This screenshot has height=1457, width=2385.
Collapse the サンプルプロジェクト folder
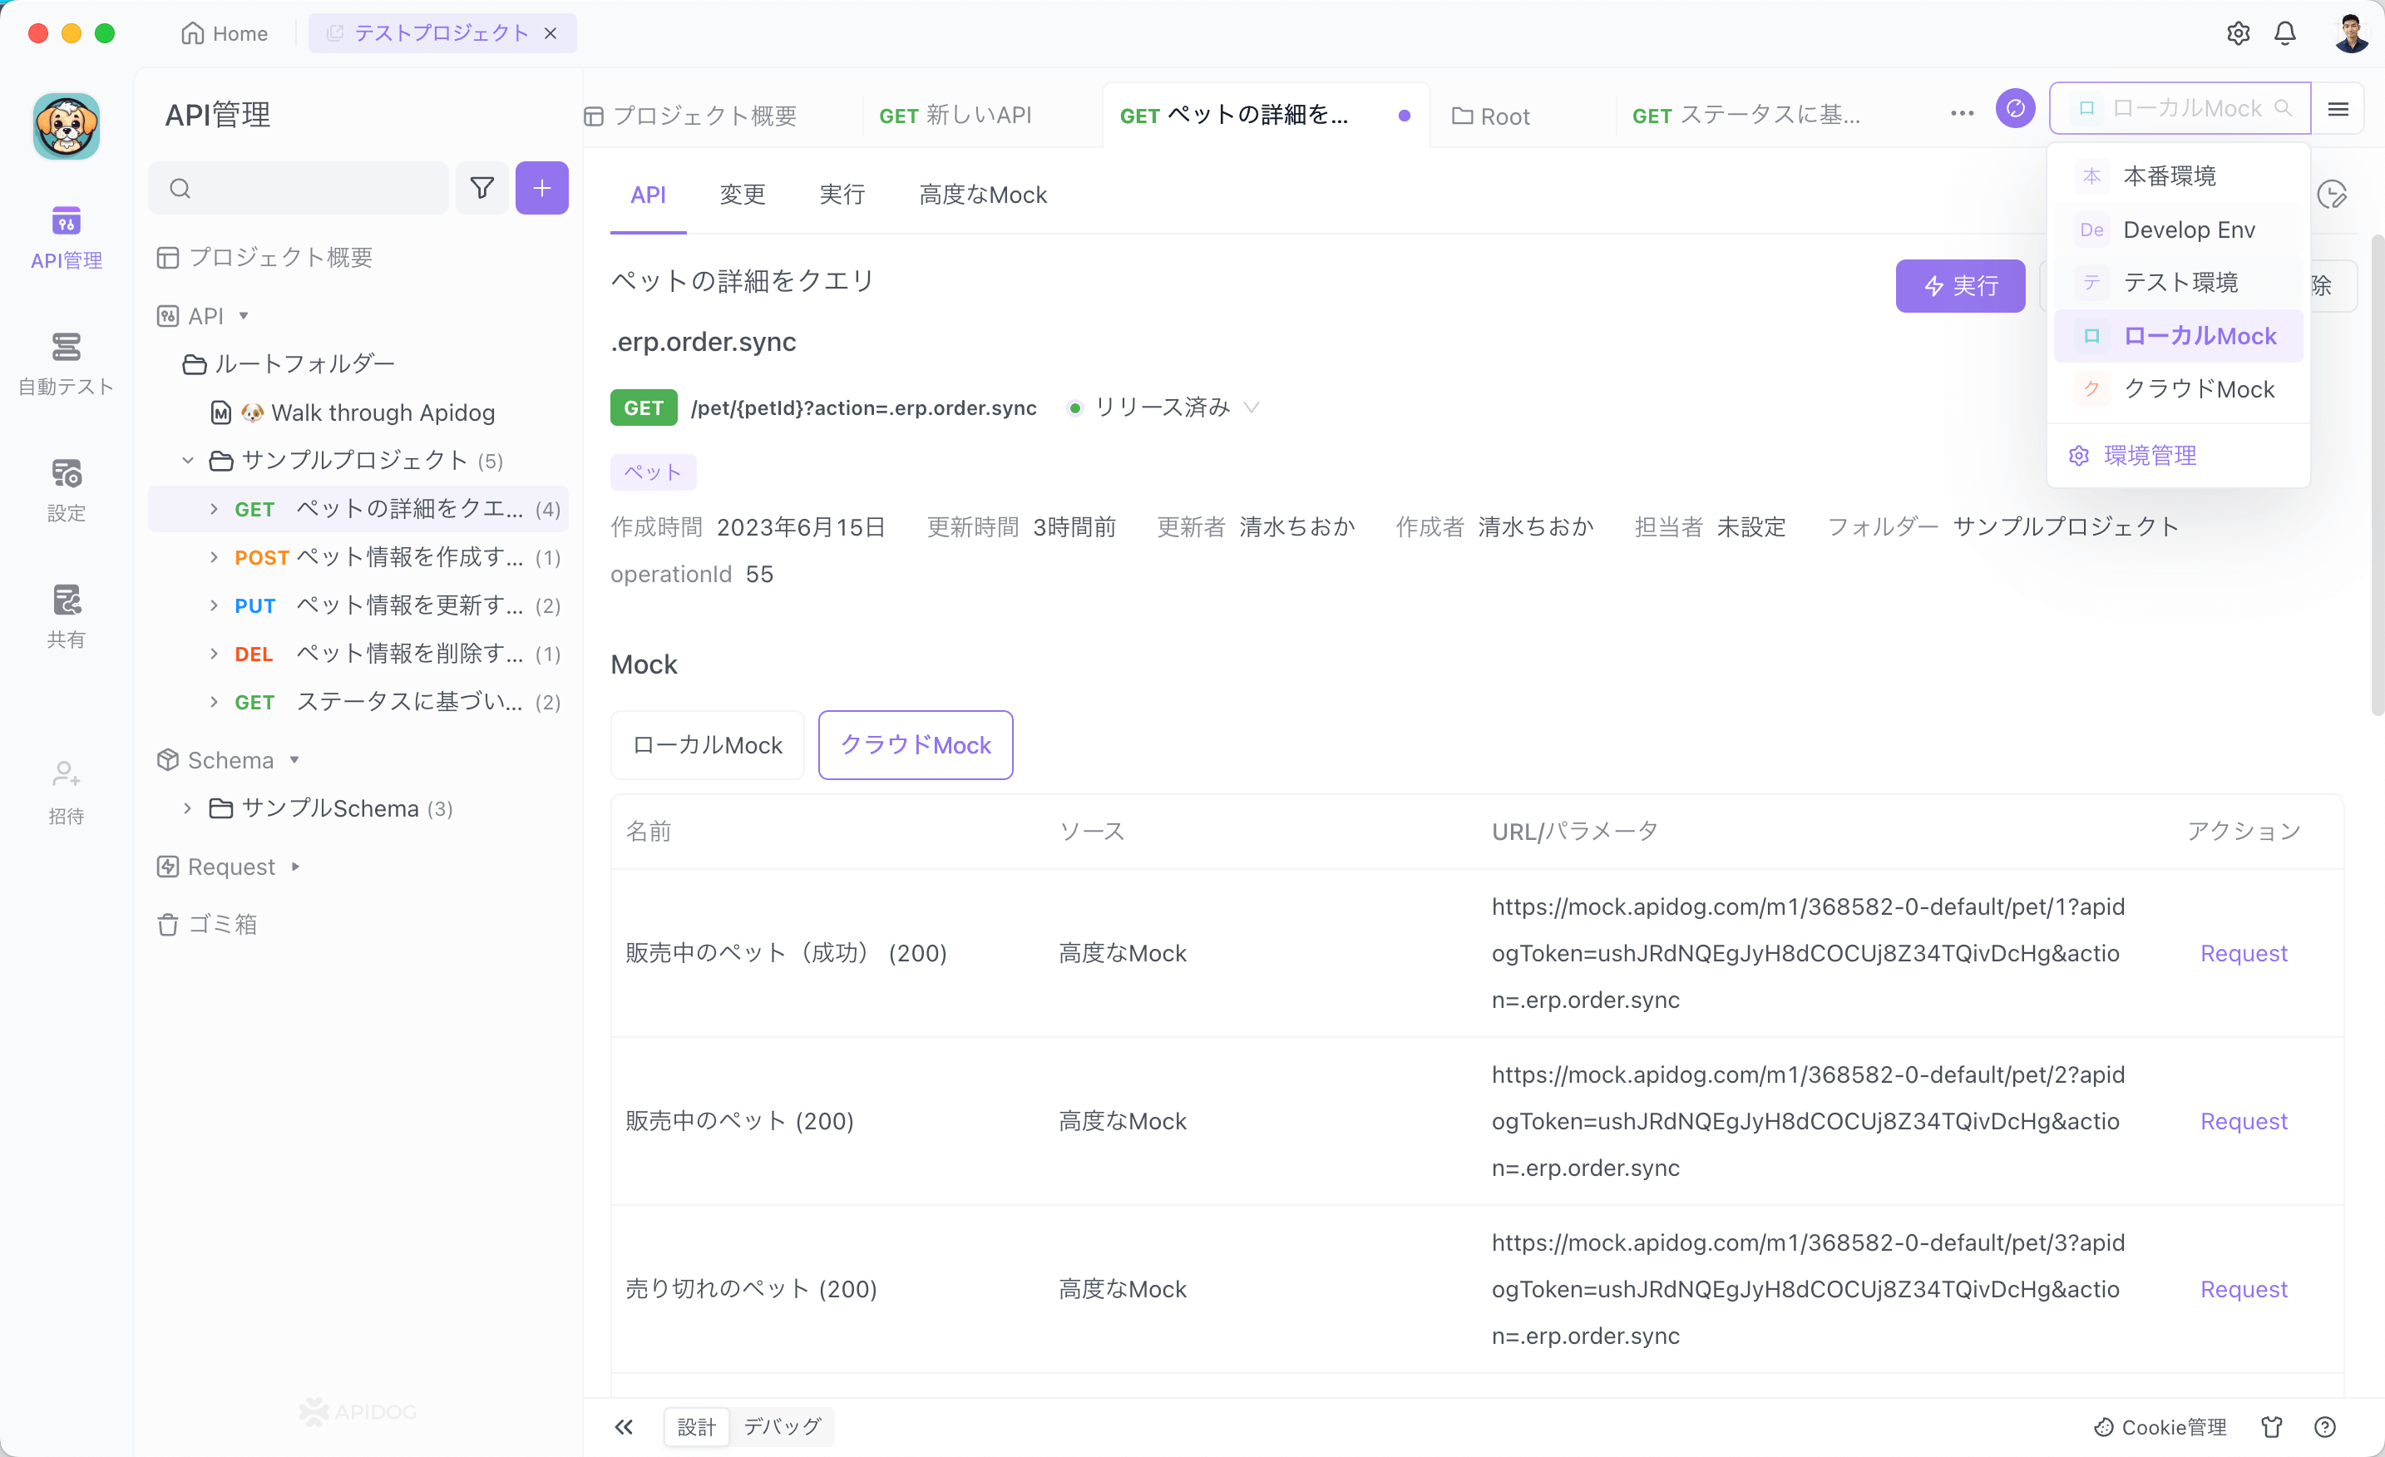[188, 460]
